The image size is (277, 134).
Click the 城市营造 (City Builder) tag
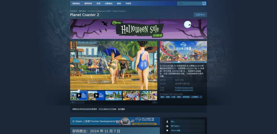(186, 97)
